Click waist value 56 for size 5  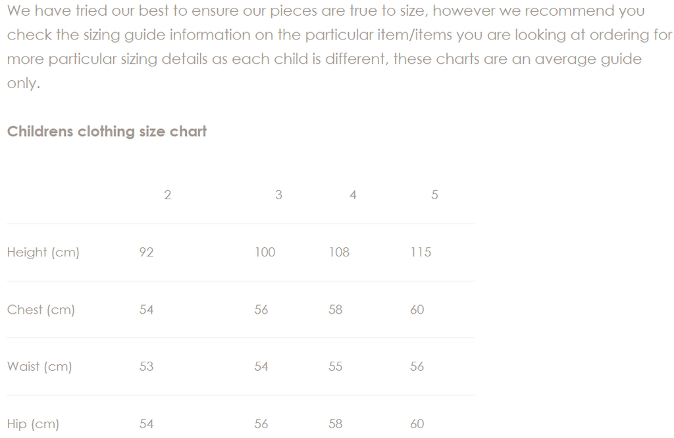(x=417, y=367)
